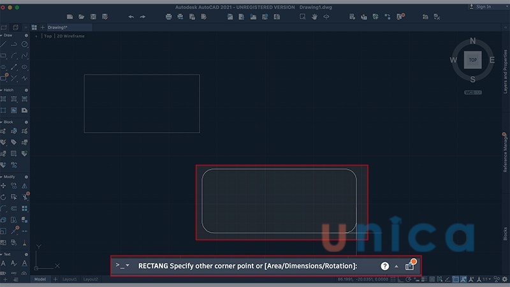The height and width of the screenshot is (287, 510).
Task: Switch to 2D drafting workspace toggle
Action: (x=4, y=27)
